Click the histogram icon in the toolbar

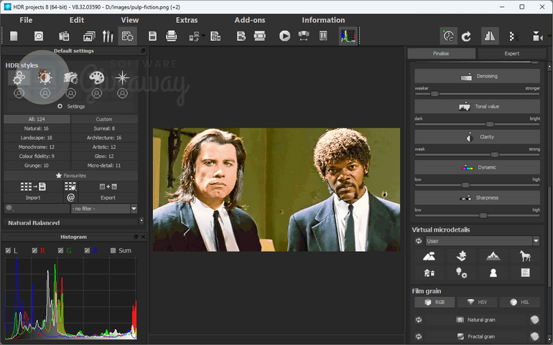(348, 36)
